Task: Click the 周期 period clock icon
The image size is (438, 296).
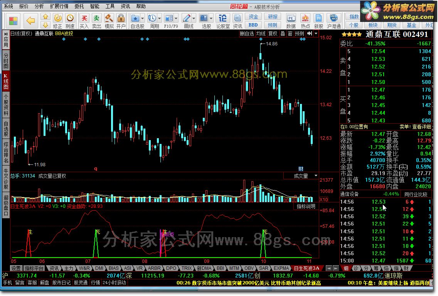Action: [152, 18]
